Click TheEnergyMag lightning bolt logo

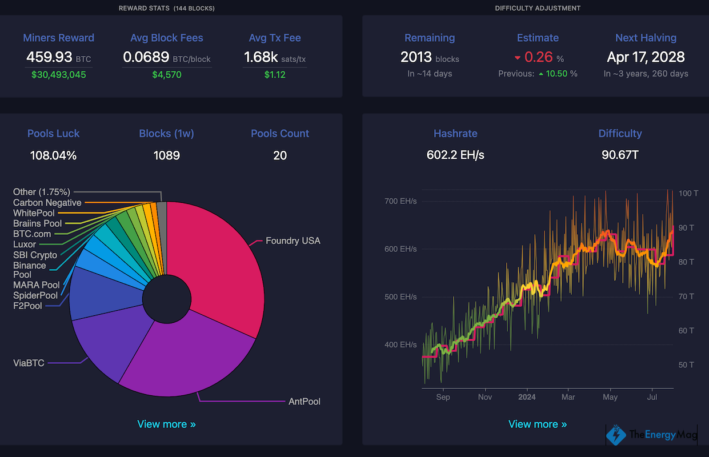pyautogui.click(x=616, y=435)
